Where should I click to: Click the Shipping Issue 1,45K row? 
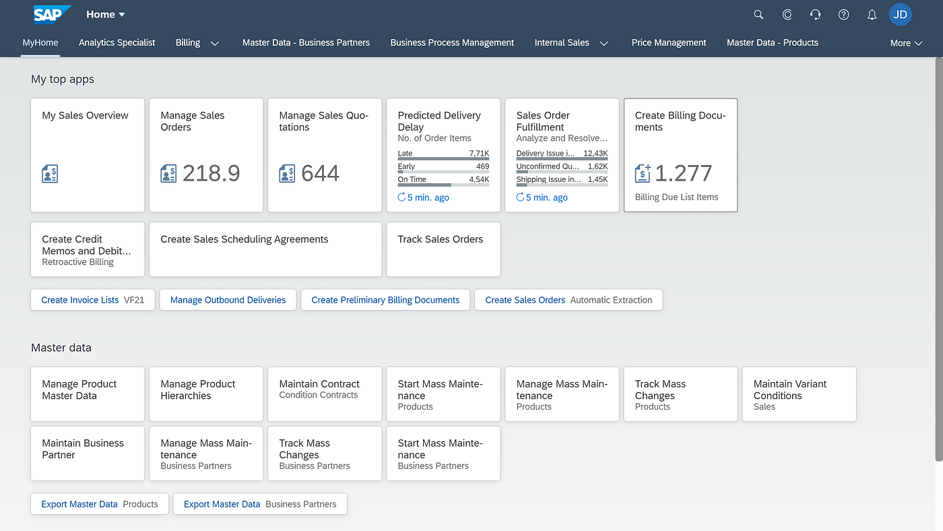point(562,179)
